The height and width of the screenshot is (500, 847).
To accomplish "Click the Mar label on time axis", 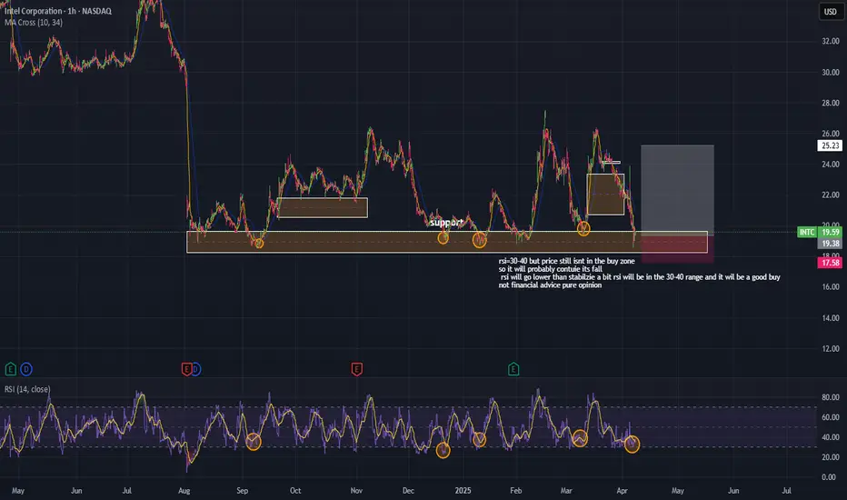I will 566,491.
